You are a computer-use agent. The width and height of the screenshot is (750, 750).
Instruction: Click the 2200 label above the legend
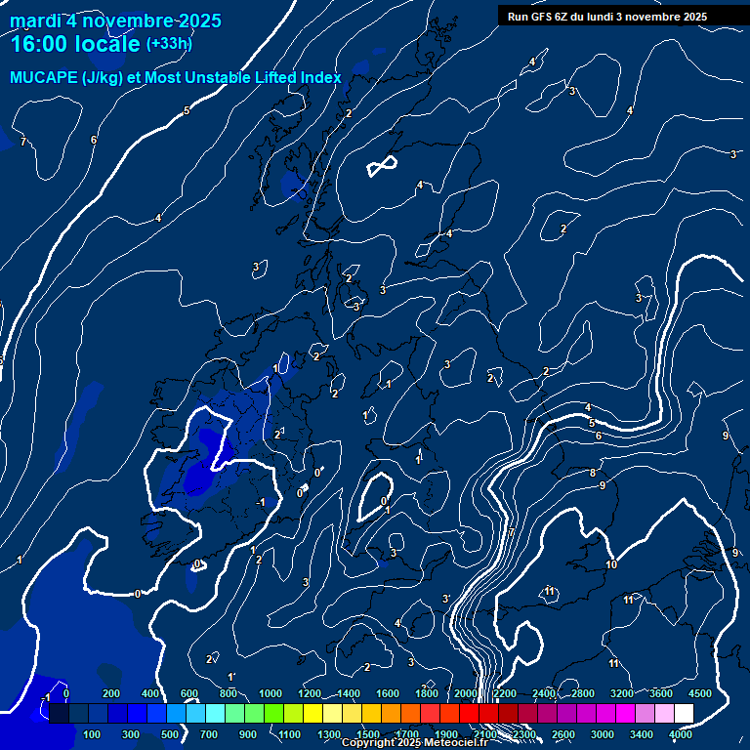click(505, 693)
